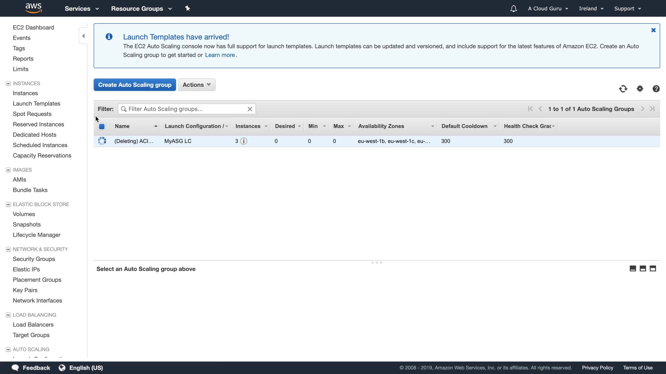Viewport: 666px width, 374px height.
Task: Click the instances info icon beside 3
Action: 244,141
